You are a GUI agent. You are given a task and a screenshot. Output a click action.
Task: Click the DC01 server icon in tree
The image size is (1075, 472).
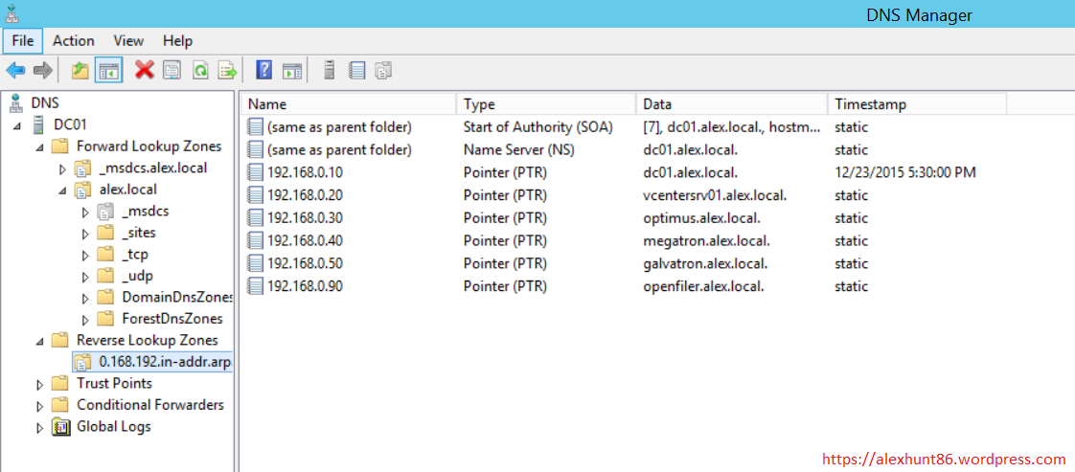[x=38, y=125]
